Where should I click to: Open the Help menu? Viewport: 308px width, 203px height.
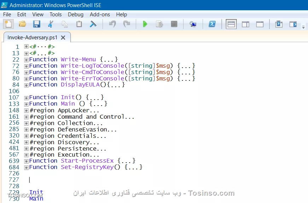point(122,15)
